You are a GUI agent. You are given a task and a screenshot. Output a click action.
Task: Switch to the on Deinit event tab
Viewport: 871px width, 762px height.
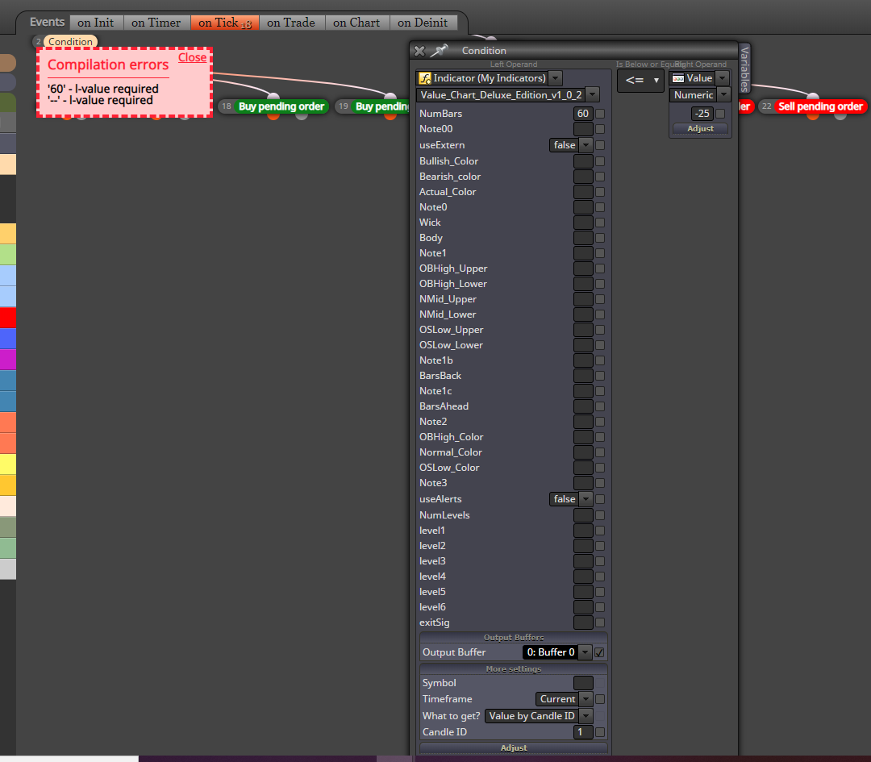pos(423,23)
